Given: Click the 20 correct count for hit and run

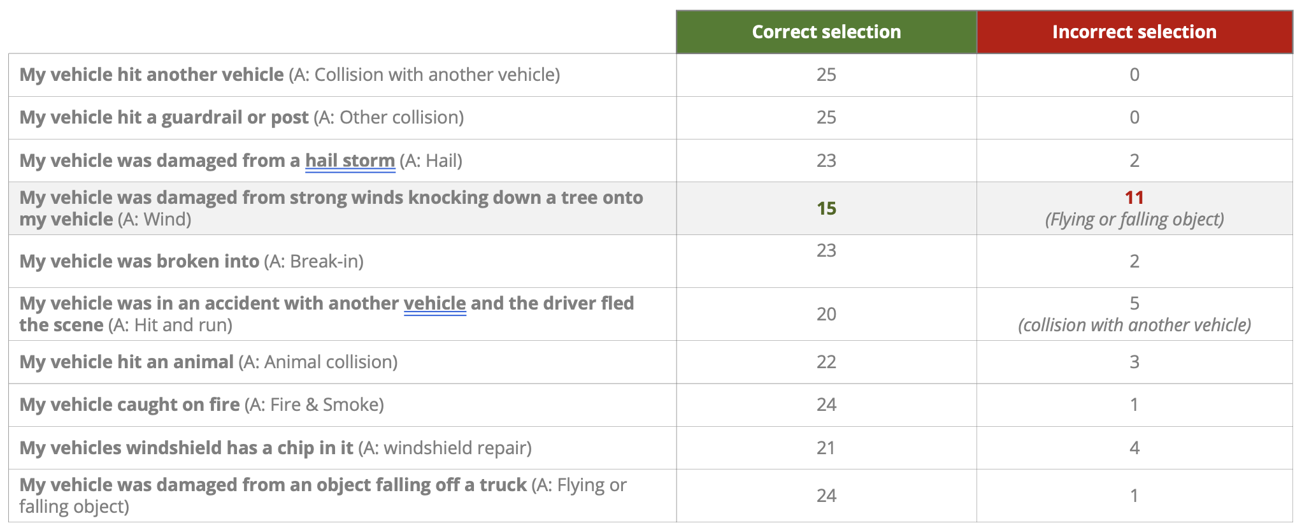Looking at the screenshot, I should point(826,314).
